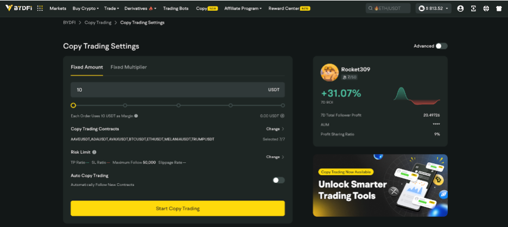Click the 9% Profit Sharing Ratio value
This screenshot has width=508, height=227.
[x=437, y=134]
